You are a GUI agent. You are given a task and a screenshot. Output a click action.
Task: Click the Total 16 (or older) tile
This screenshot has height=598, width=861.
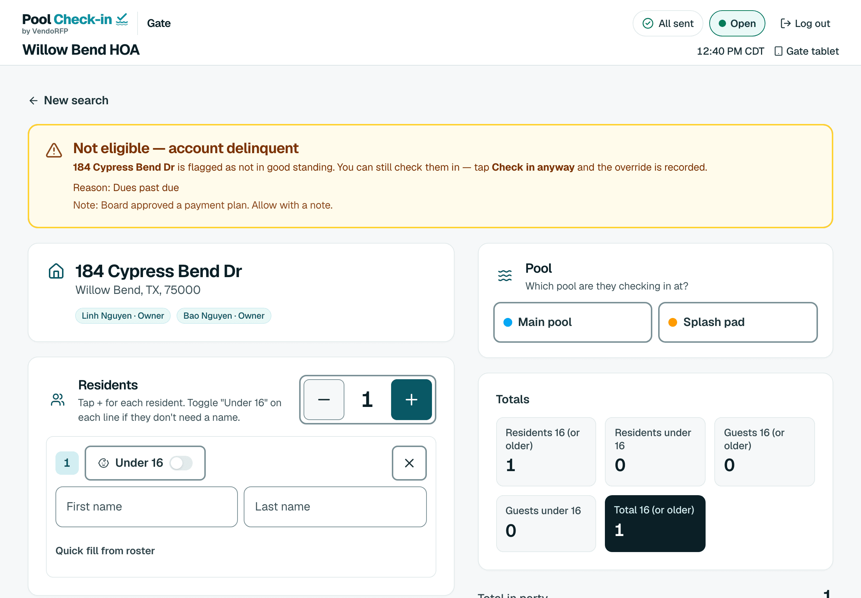pyautogui.click(x=655, y=524)
